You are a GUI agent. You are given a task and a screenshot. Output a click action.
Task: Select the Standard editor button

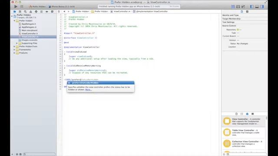coord(233,6)
